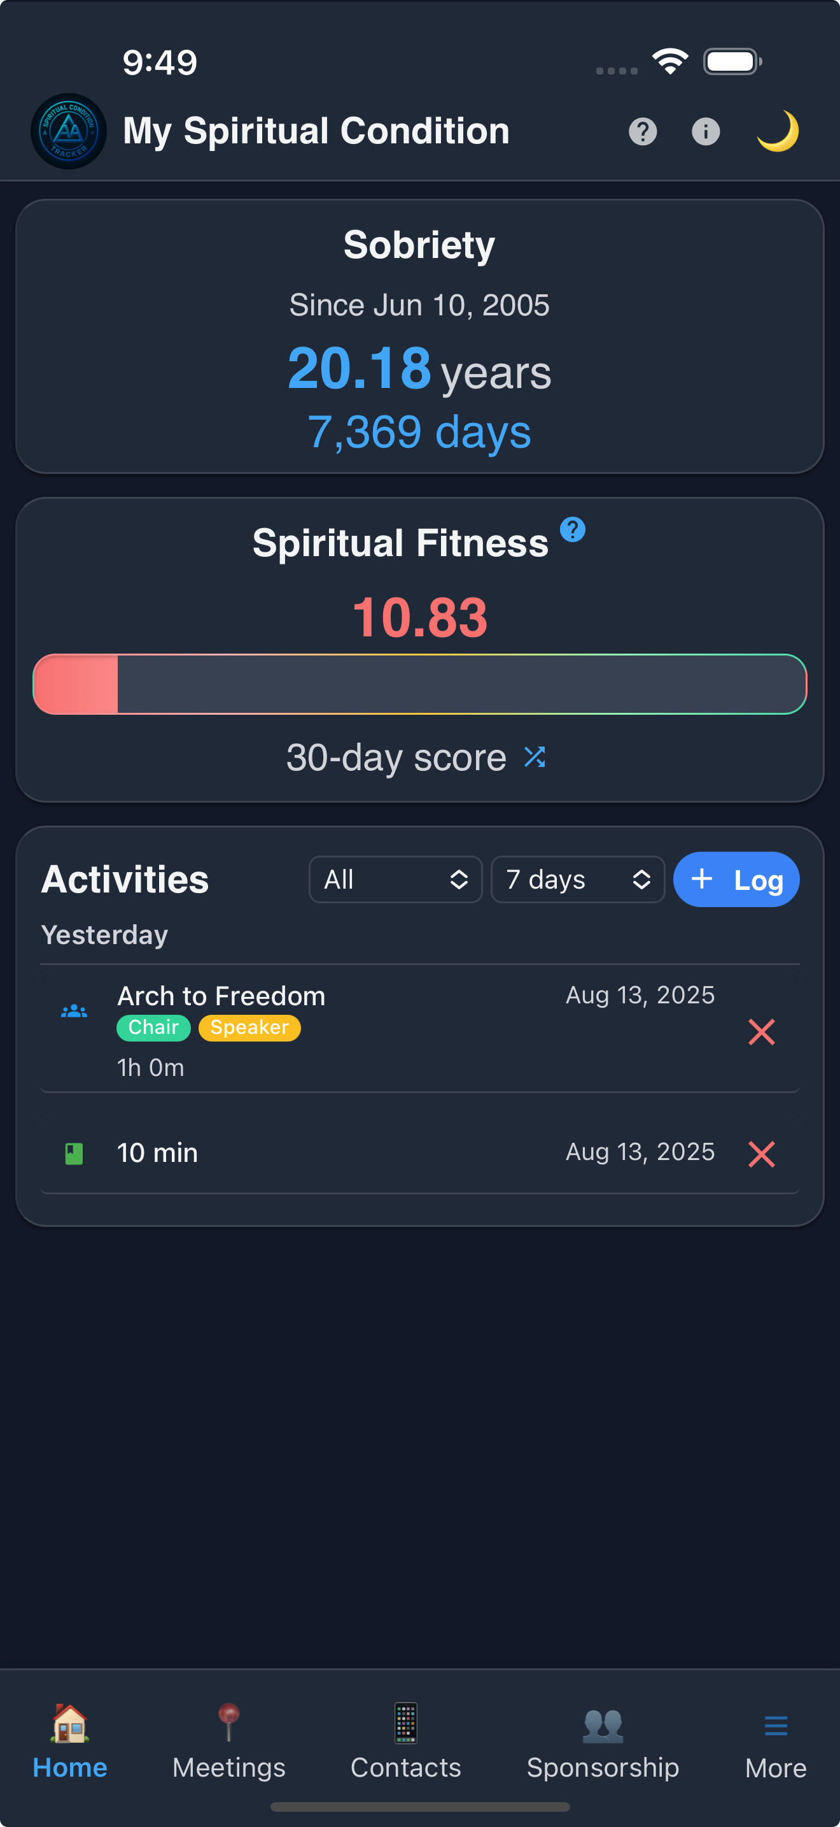Expand the 7 days range dropdown

click(x=577, y=880)
